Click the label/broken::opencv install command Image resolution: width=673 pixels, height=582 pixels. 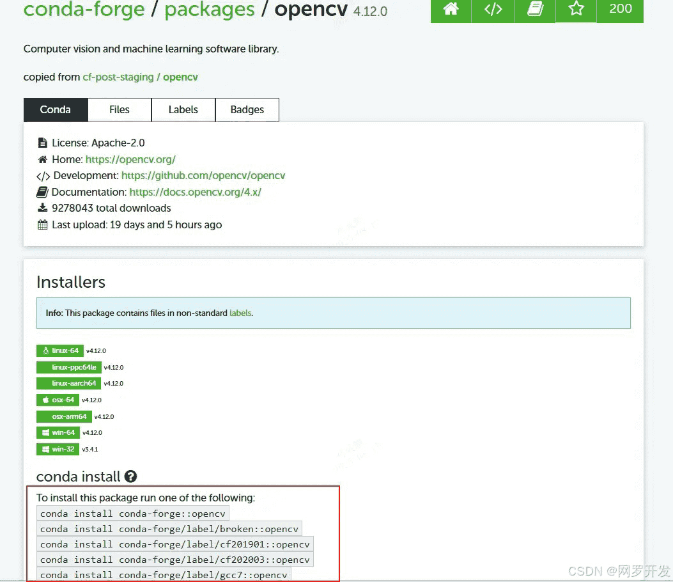point(169,529)
